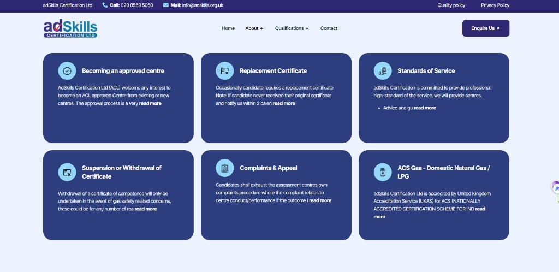Expand the About menu plus sign
This screenshot has width=559, height=272.
261,28
